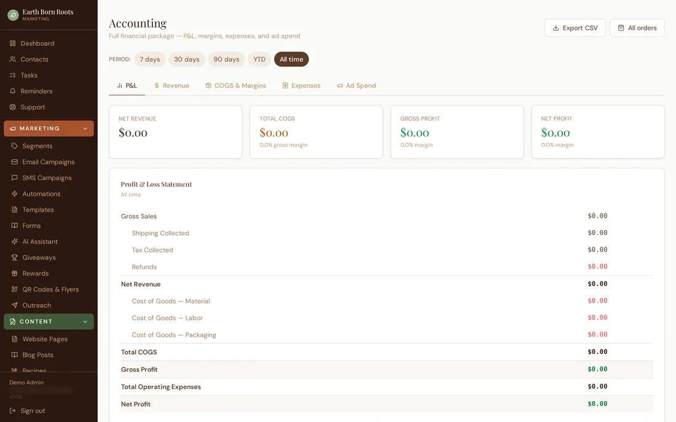This screenshot has width=676, height=422.
Task: Click the AI Assistant sparkle icon
Action: (14, 241)
